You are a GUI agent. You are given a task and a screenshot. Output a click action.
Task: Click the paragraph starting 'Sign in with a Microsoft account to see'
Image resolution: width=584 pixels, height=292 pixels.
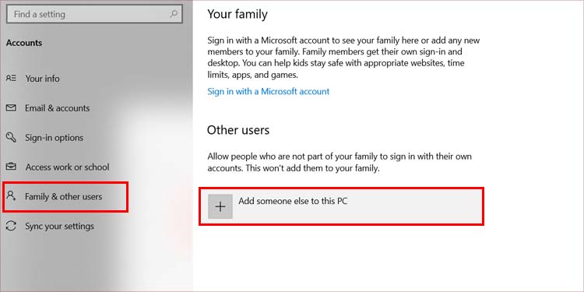coord(343,58)
